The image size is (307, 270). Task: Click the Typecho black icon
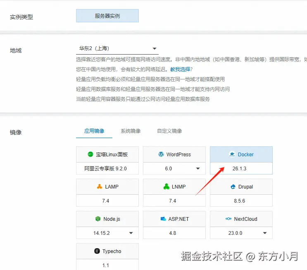click(x=97, y=251)
